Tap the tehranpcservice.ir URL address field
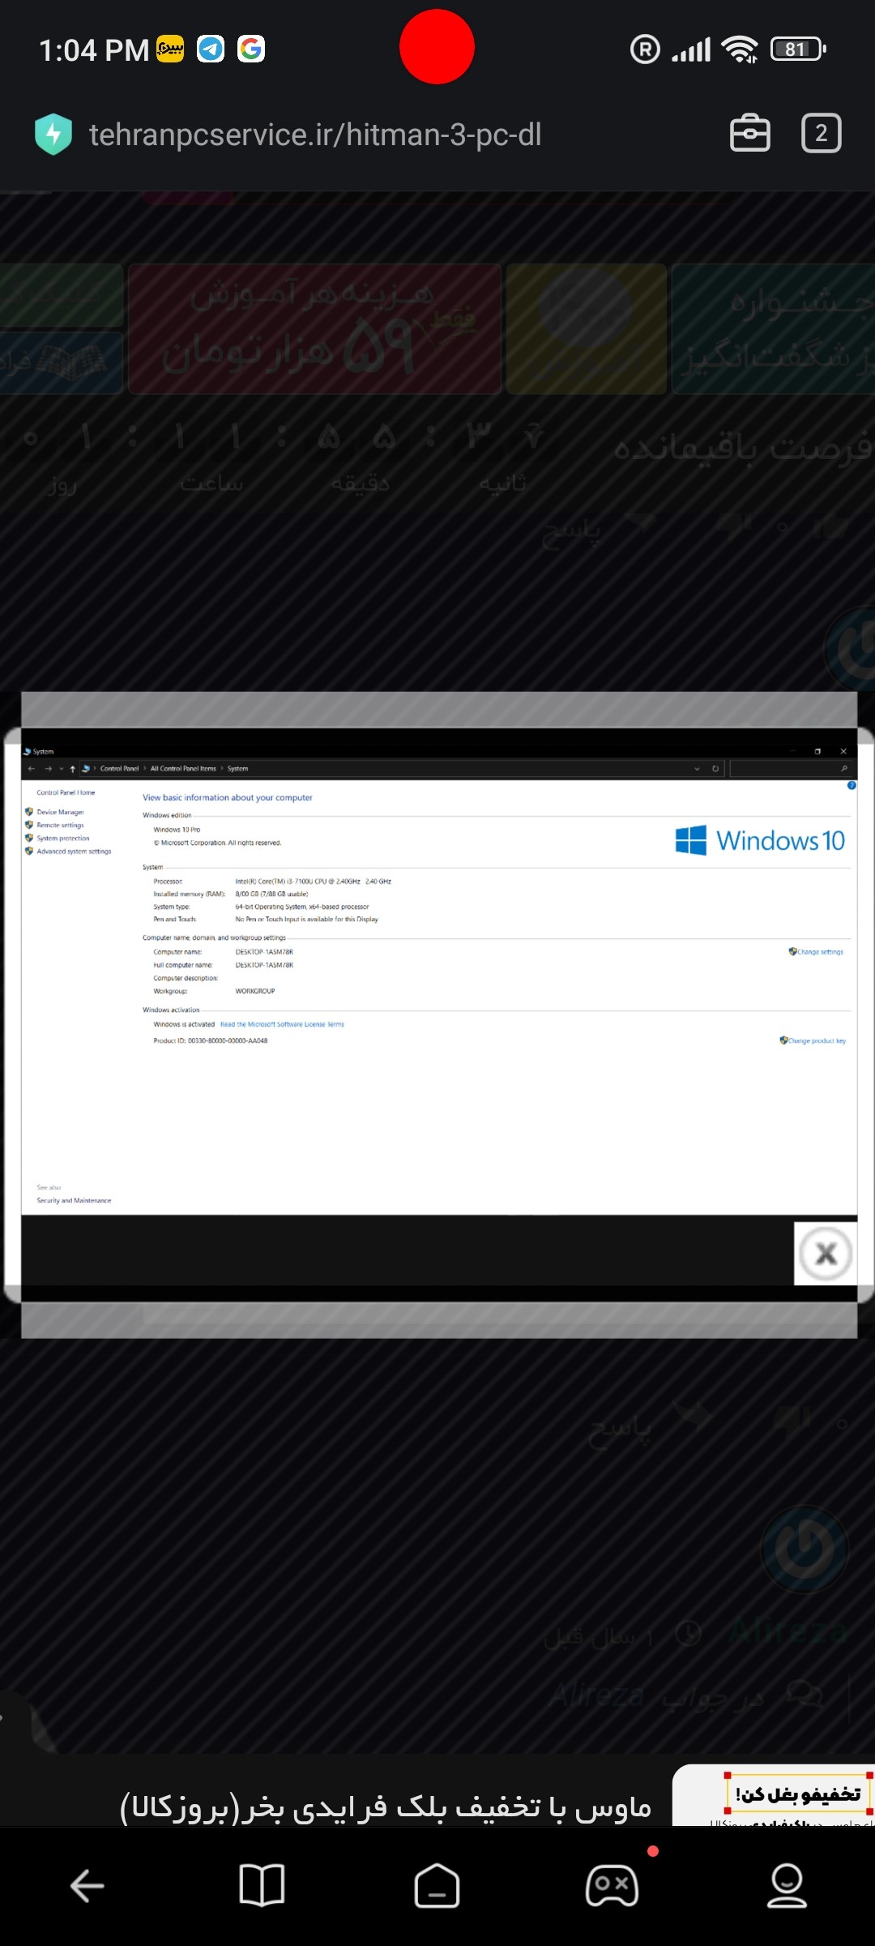 (314, 135)
